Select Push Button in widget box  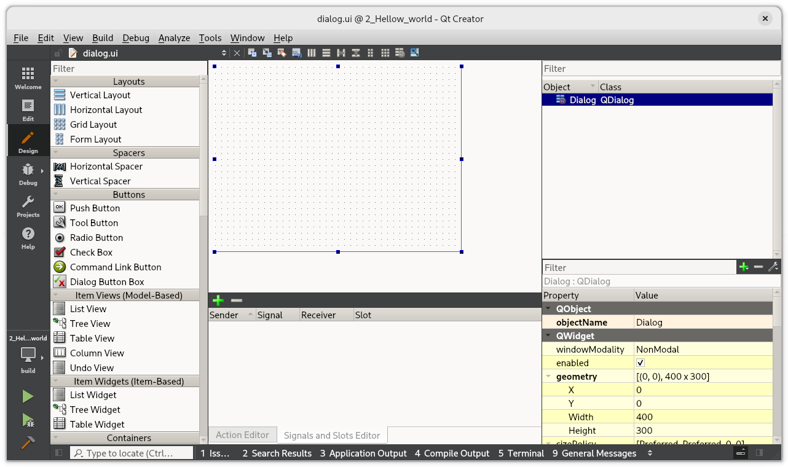(x=95, y=208)
